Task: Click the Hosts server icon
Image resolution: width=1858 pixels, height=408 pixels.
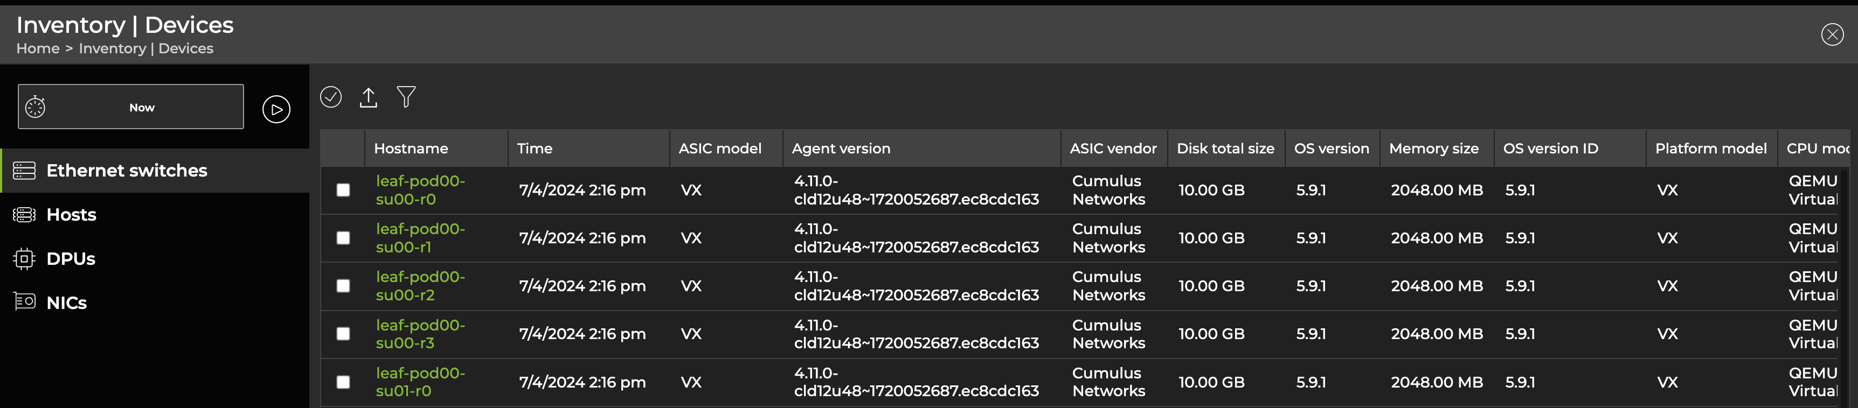Action: pyautogui.click(x=24, y=215)
